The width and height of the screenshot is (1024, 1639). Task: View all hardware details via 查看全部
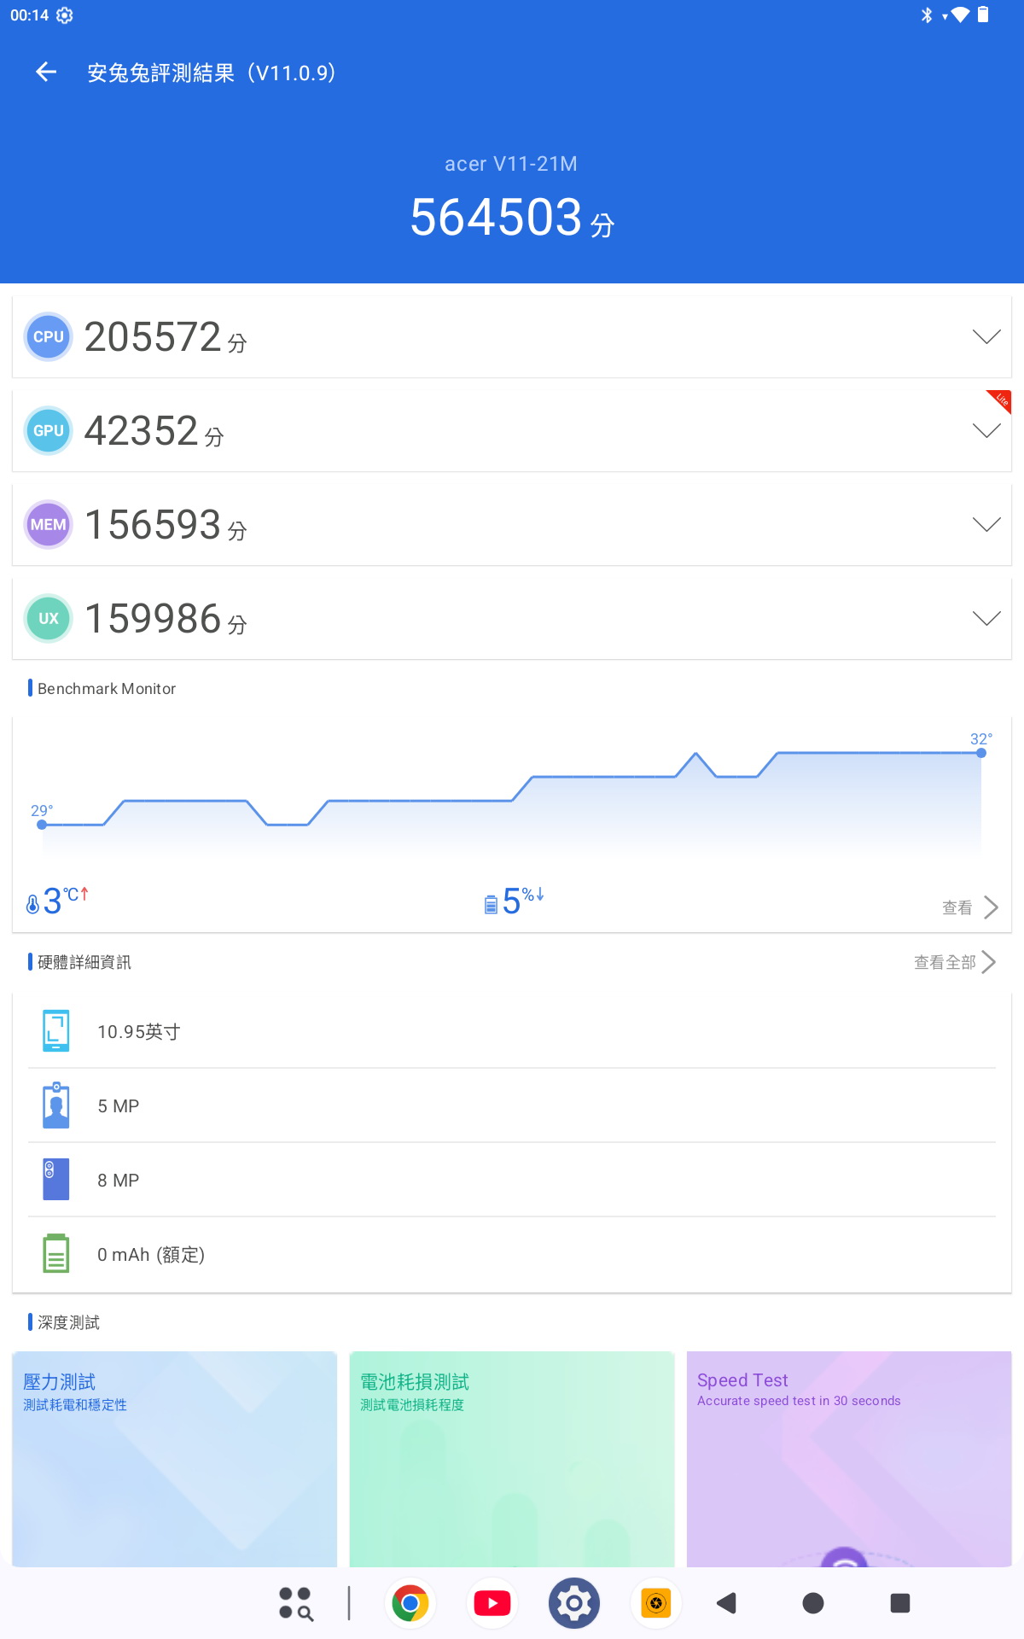954,962
